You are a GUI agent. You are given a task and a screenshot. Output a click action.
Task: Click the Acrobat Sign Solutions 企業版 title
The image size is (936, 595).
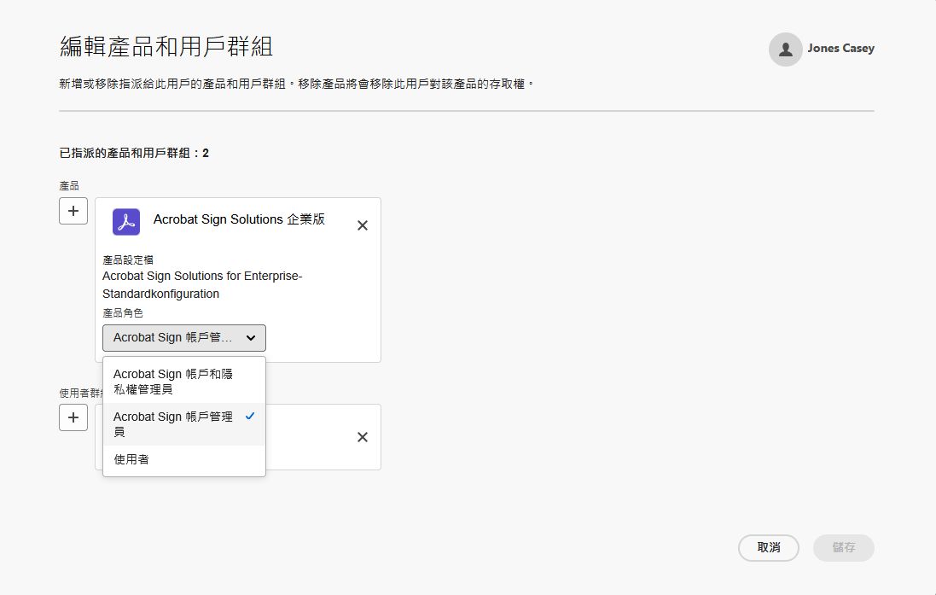239,219
